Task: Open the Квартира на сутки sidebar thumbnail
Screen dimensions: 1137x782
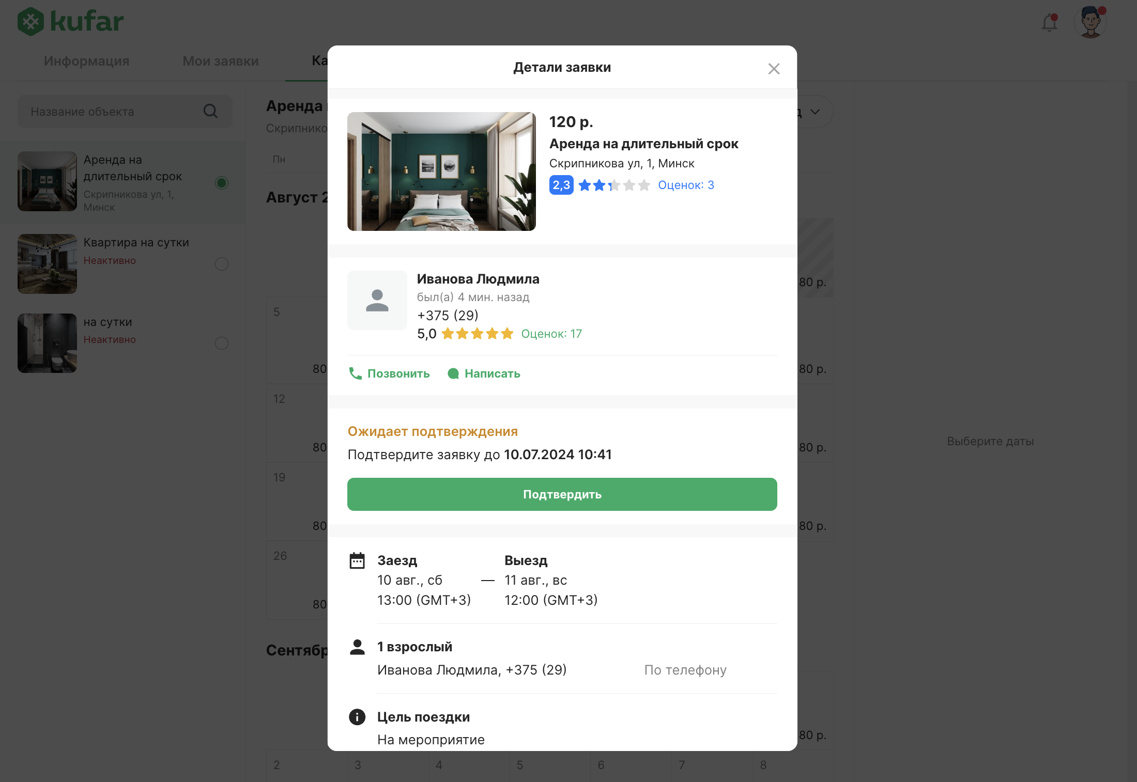Action: (47, 264)
